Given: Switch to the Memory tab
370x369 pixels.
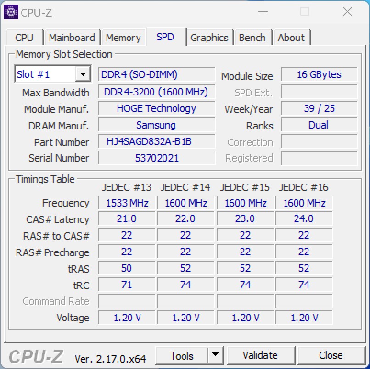Looking at the screenshot, I should click(123, 37).
